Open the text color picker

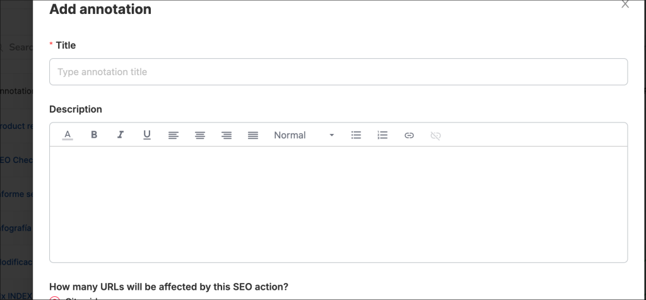[68, 135]
